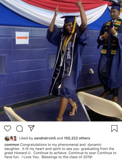Open the third liker's profile avatar

15,138
